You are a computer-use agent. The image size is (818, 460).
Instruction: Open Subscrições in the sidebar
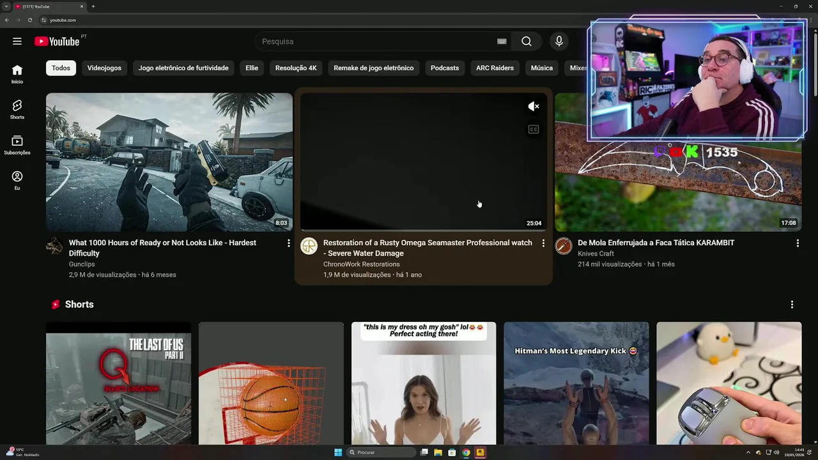pos(17,145)
